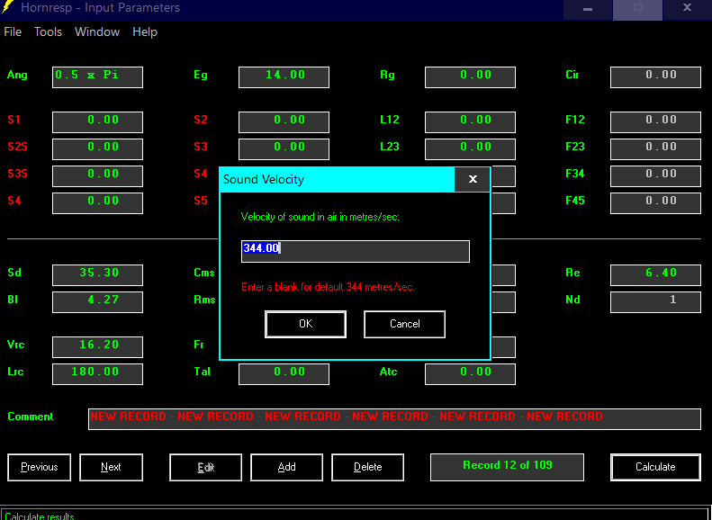Minimize the Hornresp window
This screenshot has width=712, height=520.
coord(588,9)
